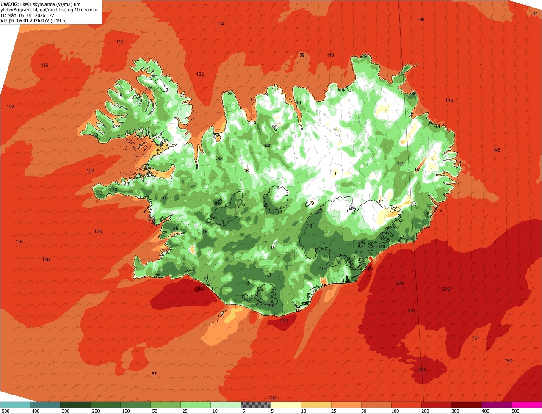Click the map value '-62' in north-central Iceland
The width and height of the screenshot is (542, 414).
coord(267,145)
